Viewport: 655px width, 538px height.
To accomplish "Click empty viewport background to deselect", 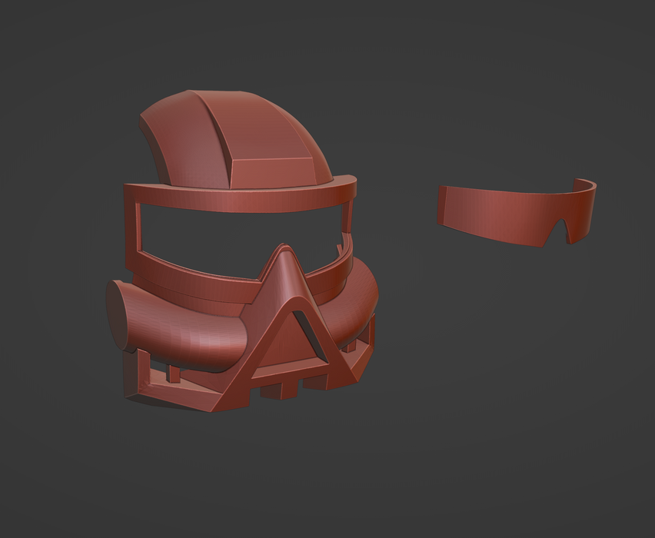I will (x=500, y=423).
